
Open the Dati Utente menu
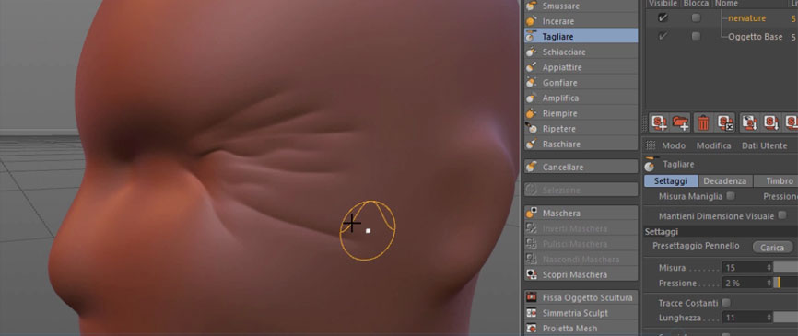point(765,145)
